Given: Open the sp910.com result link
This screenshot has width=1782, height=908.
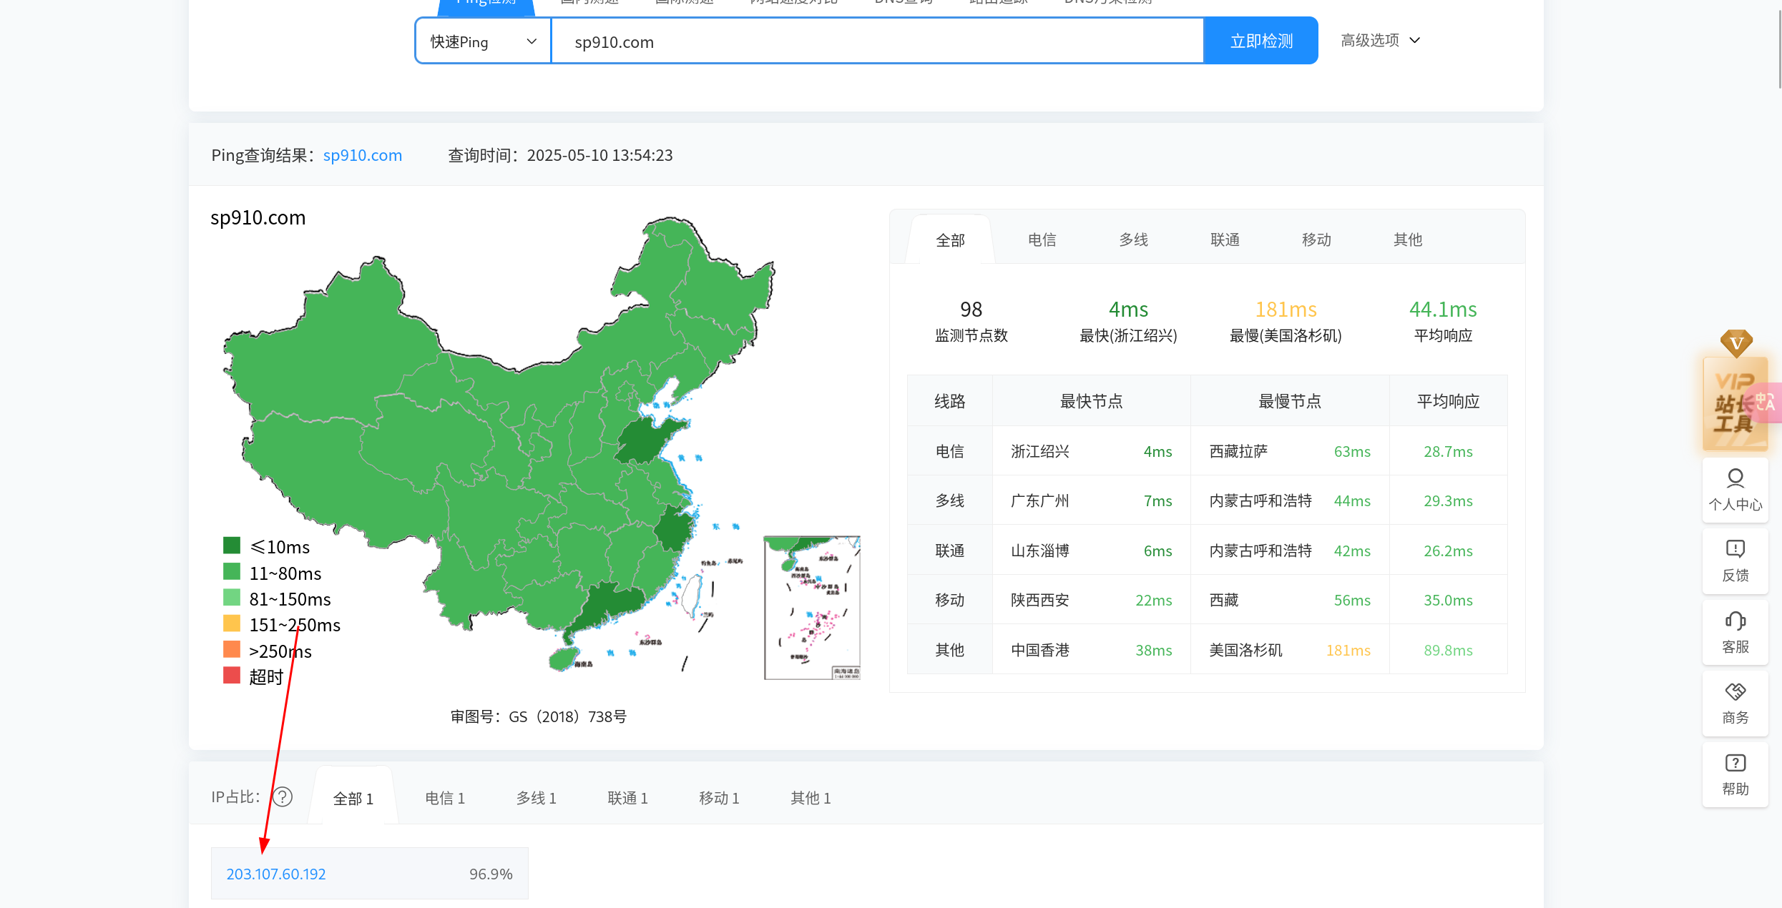Looking at the screenshot, I should coord(362,155).
